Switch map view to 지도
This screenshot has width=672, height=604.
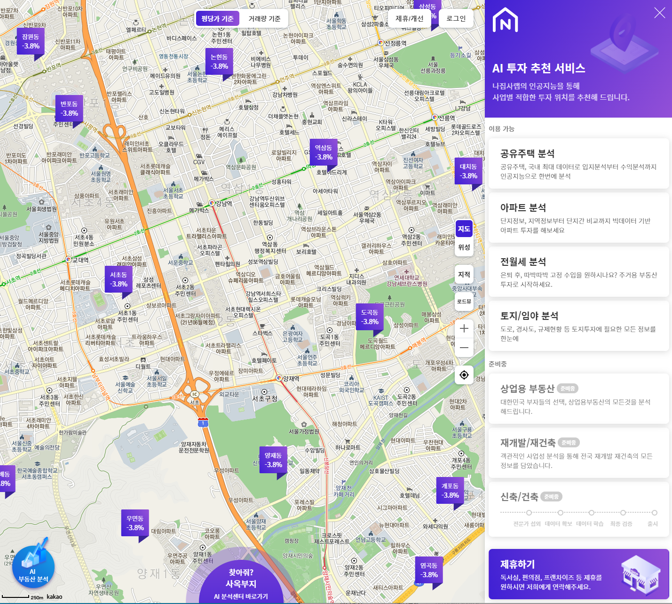[464, 229]
